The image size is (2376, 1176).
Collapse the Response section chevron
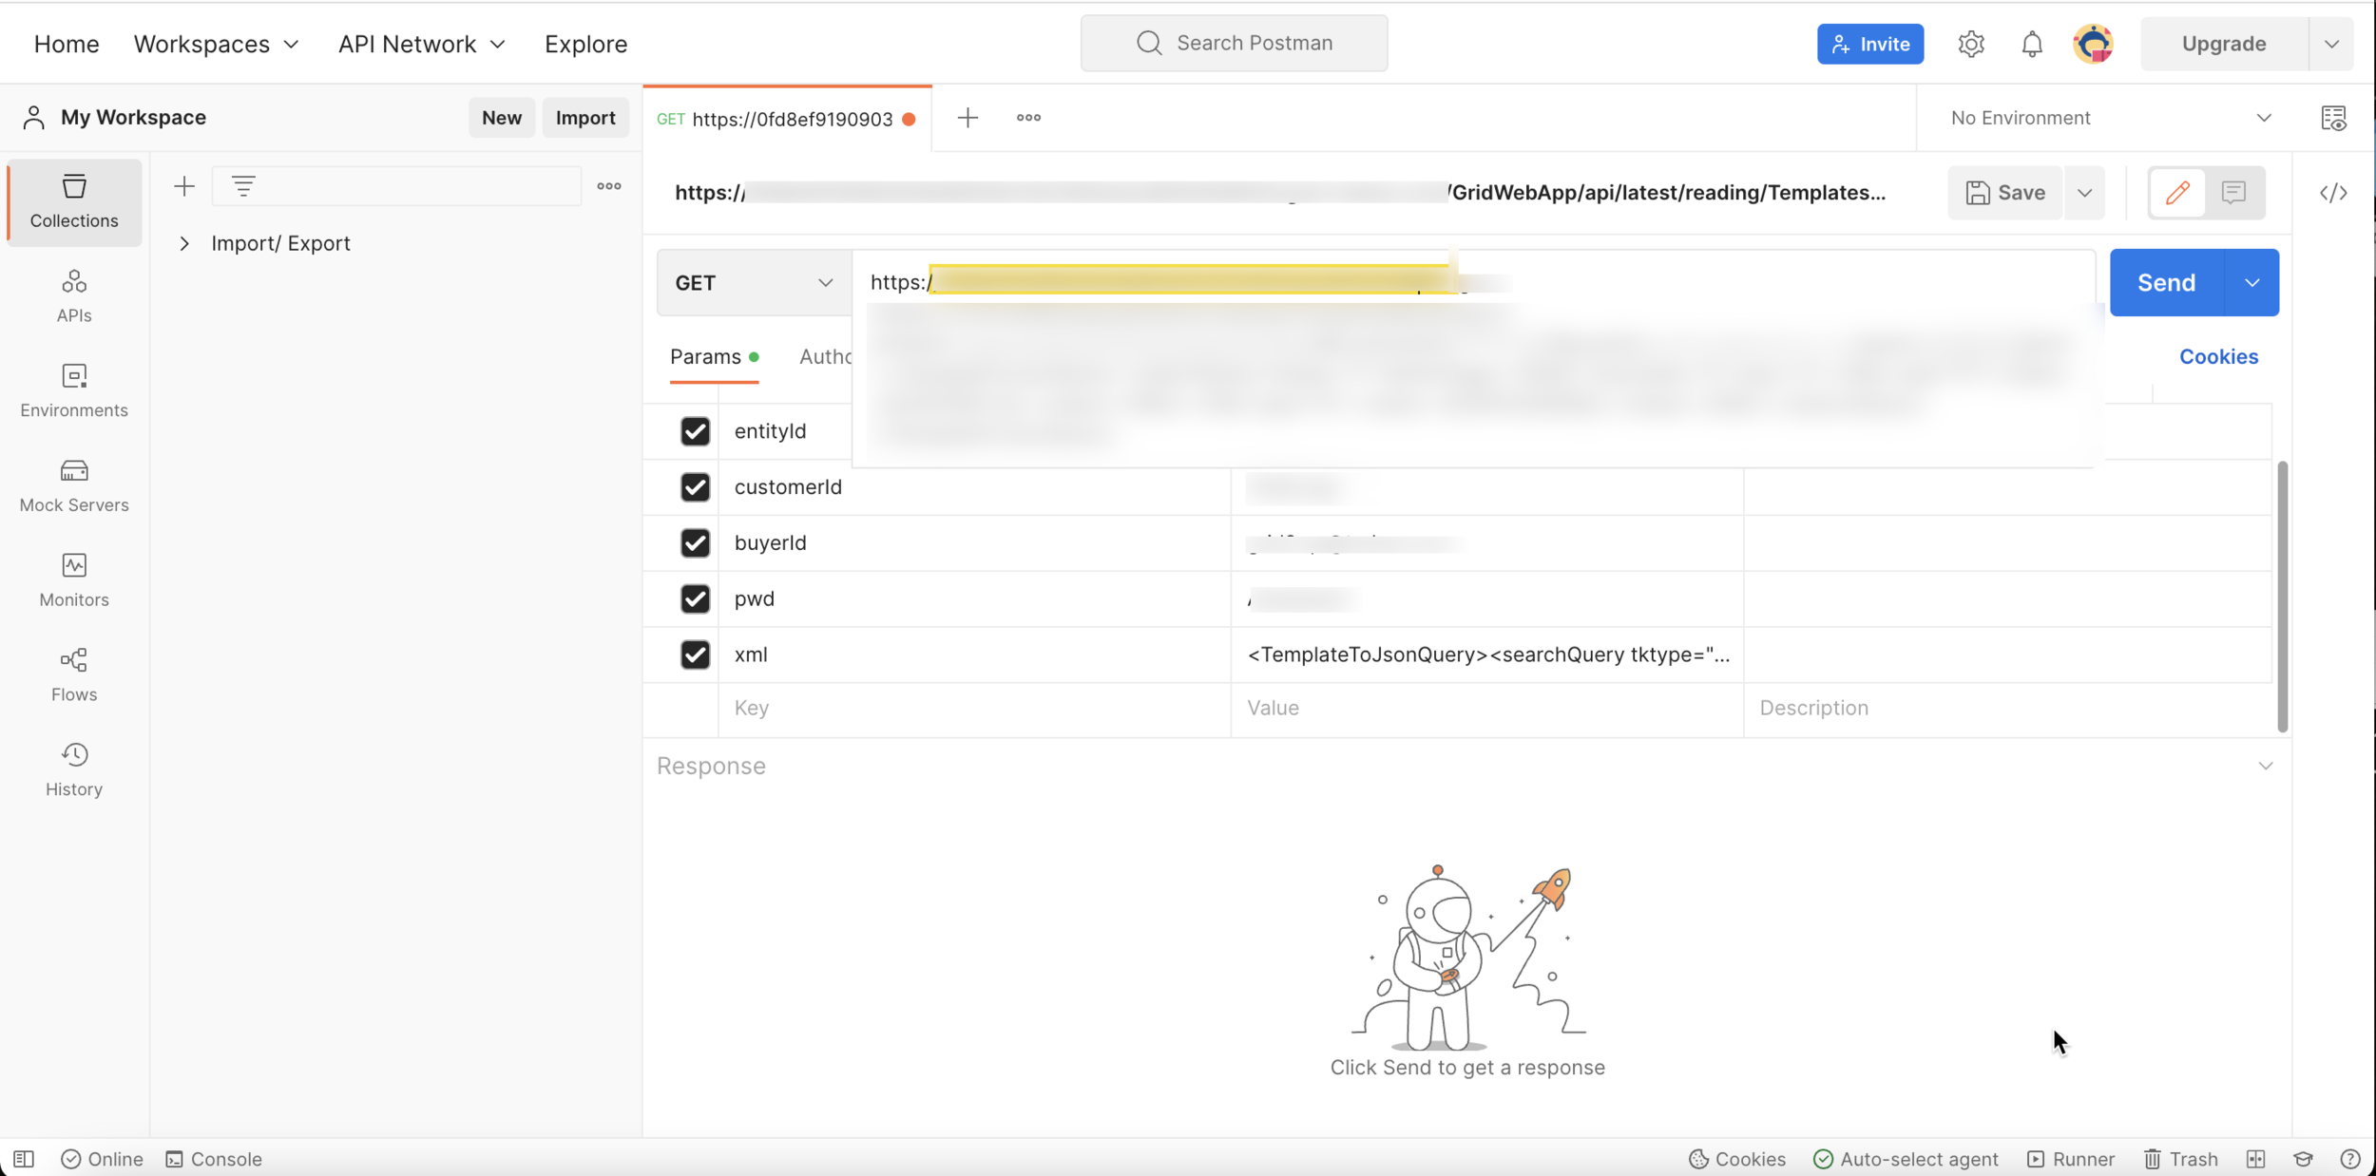2266,766
